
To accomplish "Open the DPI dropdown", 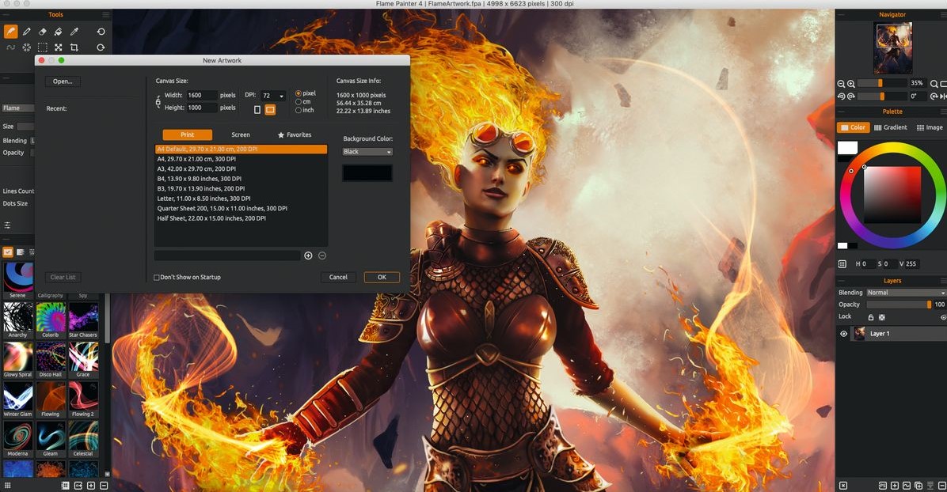I will point(281,96).
